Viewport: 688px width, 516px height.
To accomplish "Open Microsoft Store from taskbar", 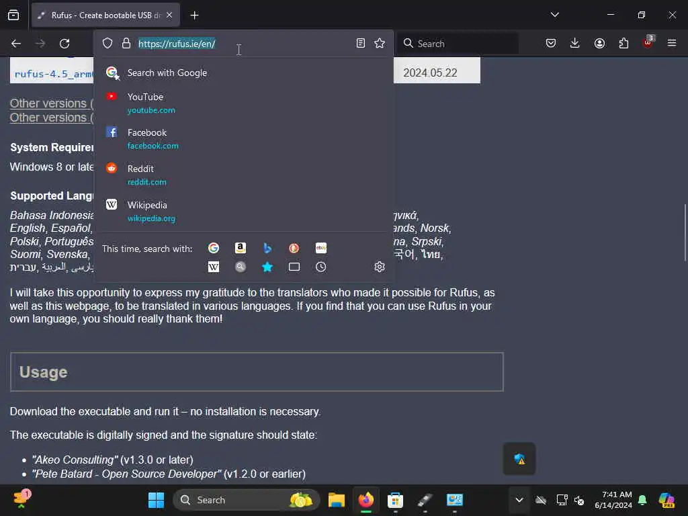I will coord(395,500).
